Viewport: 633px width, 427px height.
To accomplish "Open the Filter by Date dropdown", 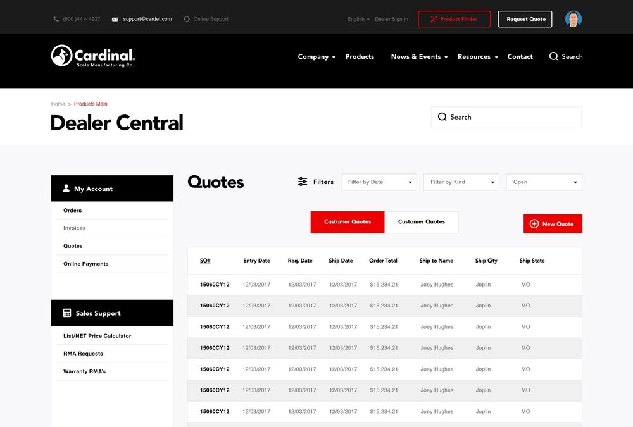I will 379,182.
